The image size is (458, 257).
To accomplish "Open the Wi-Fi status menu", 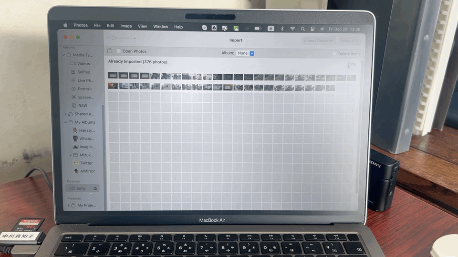I will pos(292,29).
